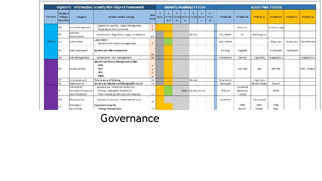Select the 4 Virtual maturity column header

pyautogui.click(x=193, y=17)
